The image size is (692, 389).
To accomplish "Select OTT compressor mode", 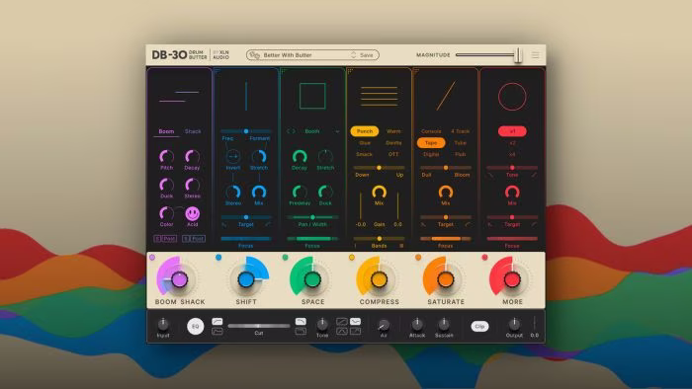I will 393,154.
